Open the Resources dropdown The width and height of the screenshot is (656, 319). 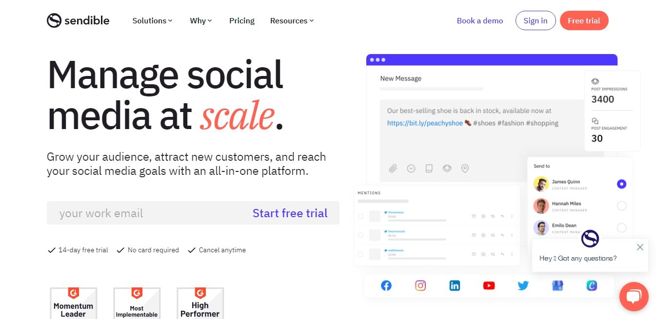pyautogui.click(x=291, y=20)
